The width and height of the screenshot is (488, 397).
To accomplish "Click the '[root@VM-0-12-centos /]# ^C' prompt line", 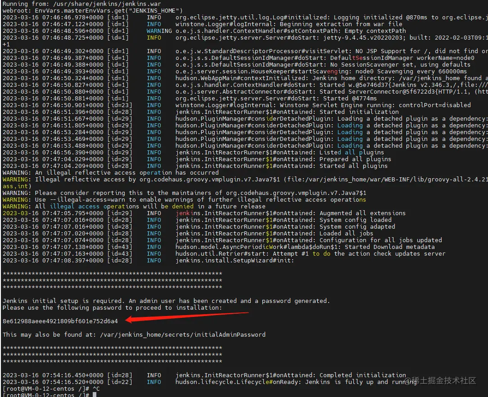I will pyautogui.click(x=51, y=389).
